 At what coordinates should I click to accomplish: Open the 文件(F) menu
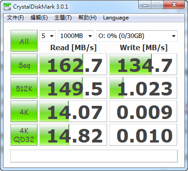[15, 18]
